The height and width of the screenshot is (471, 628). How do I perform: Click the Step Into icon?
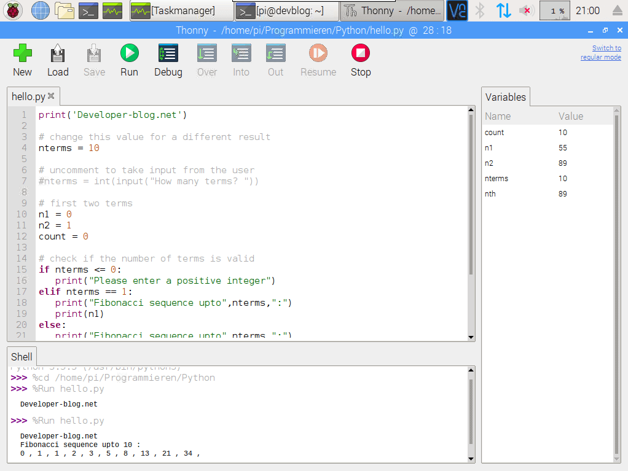(x=241, y=54)
